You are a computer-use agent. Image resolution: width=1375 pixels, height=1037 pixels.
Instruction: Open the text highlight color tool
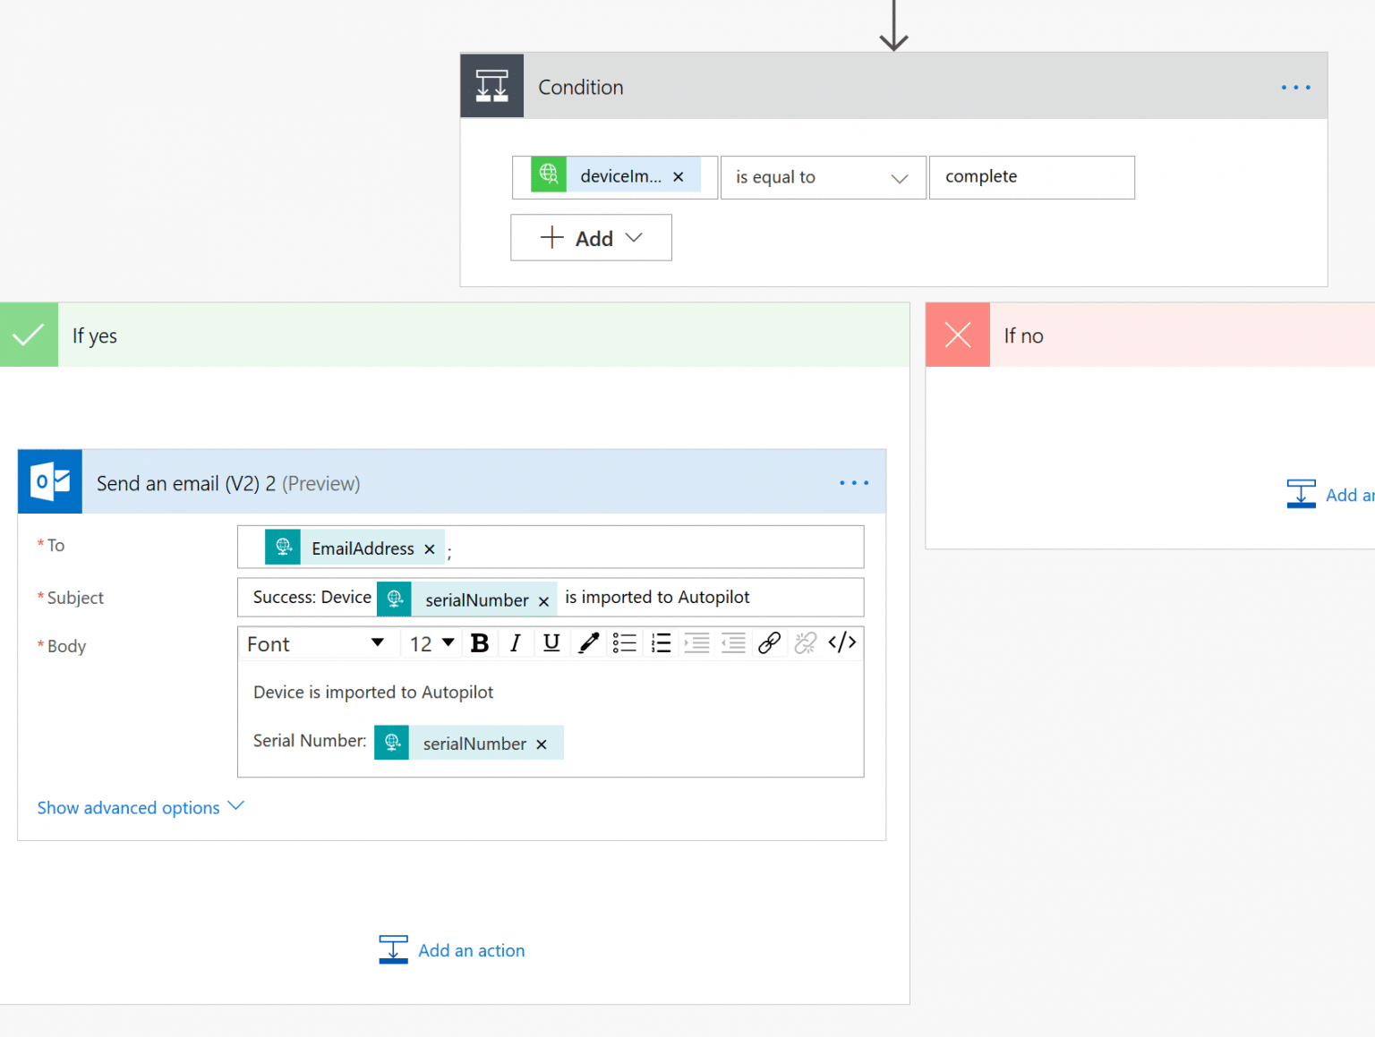coord(588,642)
